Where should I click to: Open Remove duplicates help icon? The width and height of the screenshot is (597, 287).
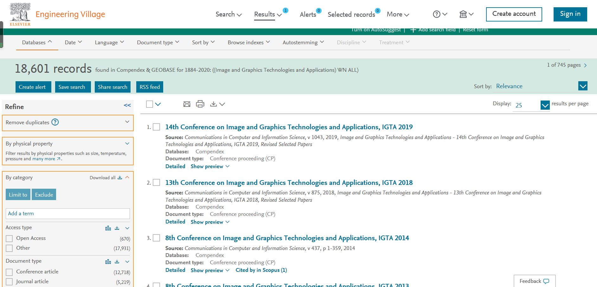point(55,122)
